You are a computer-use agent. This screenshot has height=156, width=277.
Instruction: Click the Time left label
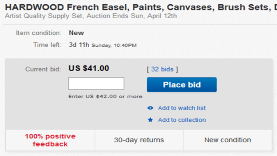(48, 45)
